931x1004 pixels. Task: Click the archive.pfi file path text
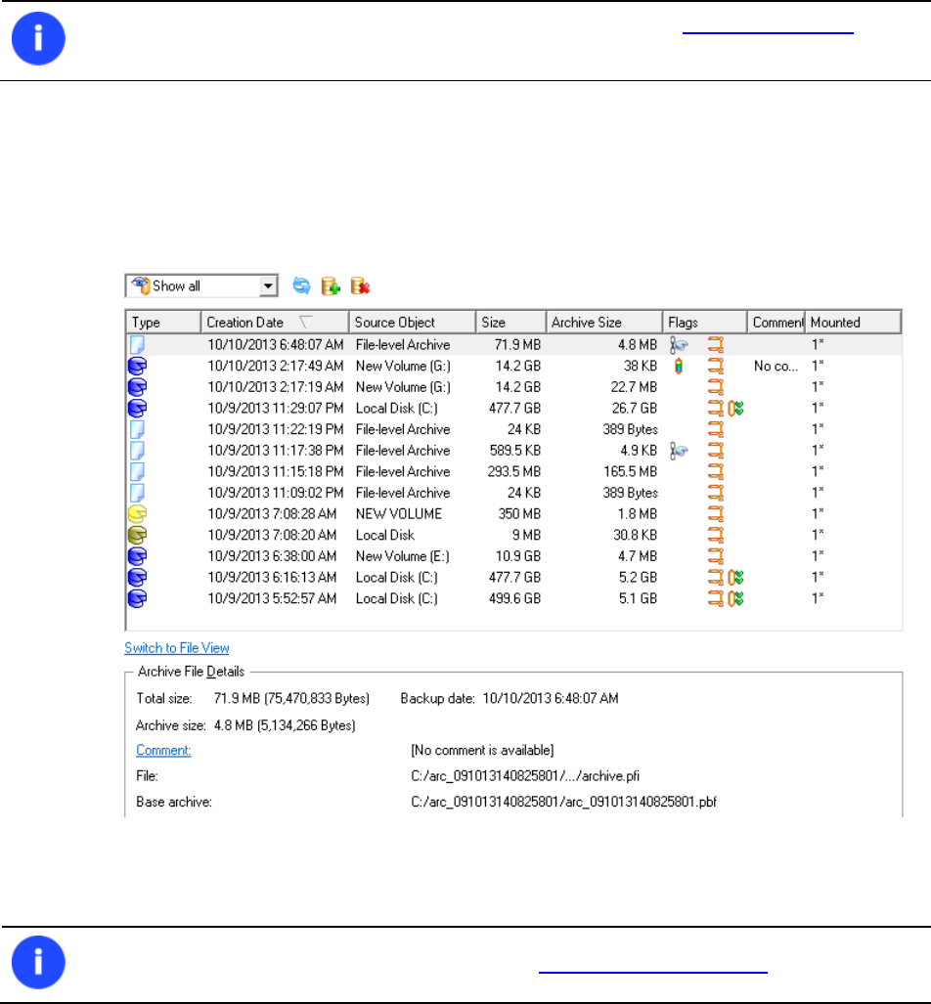[x=525, y=776]
